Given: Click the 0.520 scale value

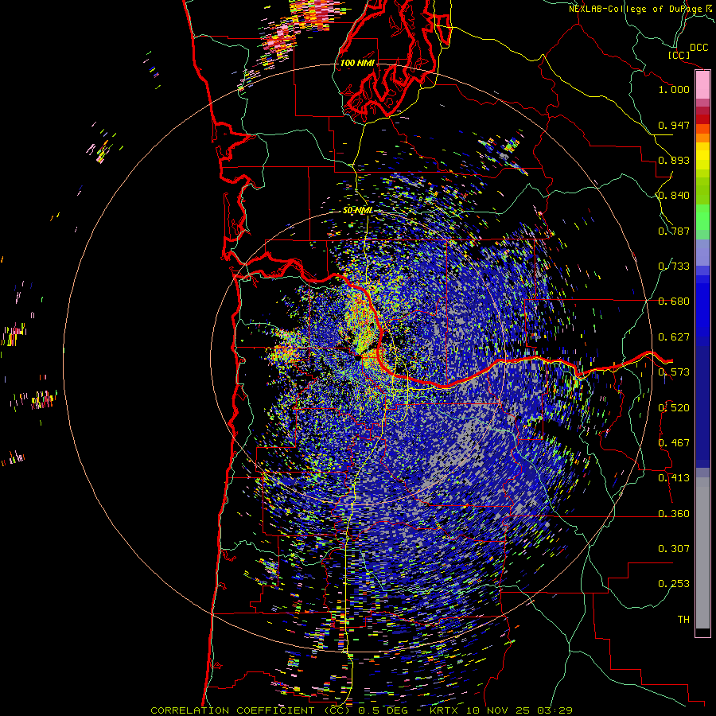Looking at the screenshot, I should coord(674,408).
